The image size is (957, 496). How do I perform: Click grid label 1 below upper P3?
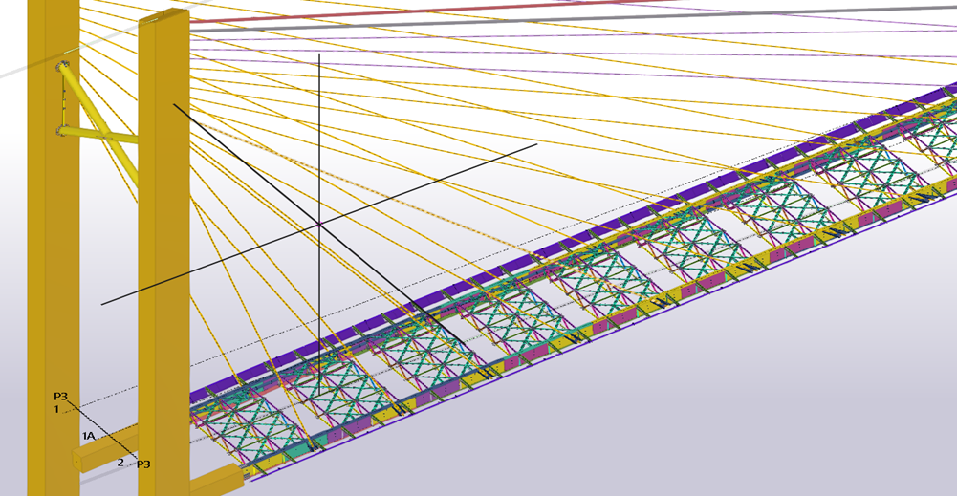[x=56, y=409]
